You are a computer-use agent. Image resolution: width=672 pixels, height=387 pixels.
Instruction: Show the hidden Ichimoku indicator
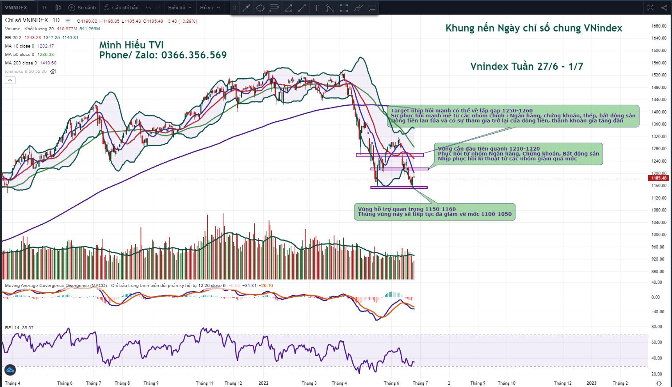pos(53,72)
